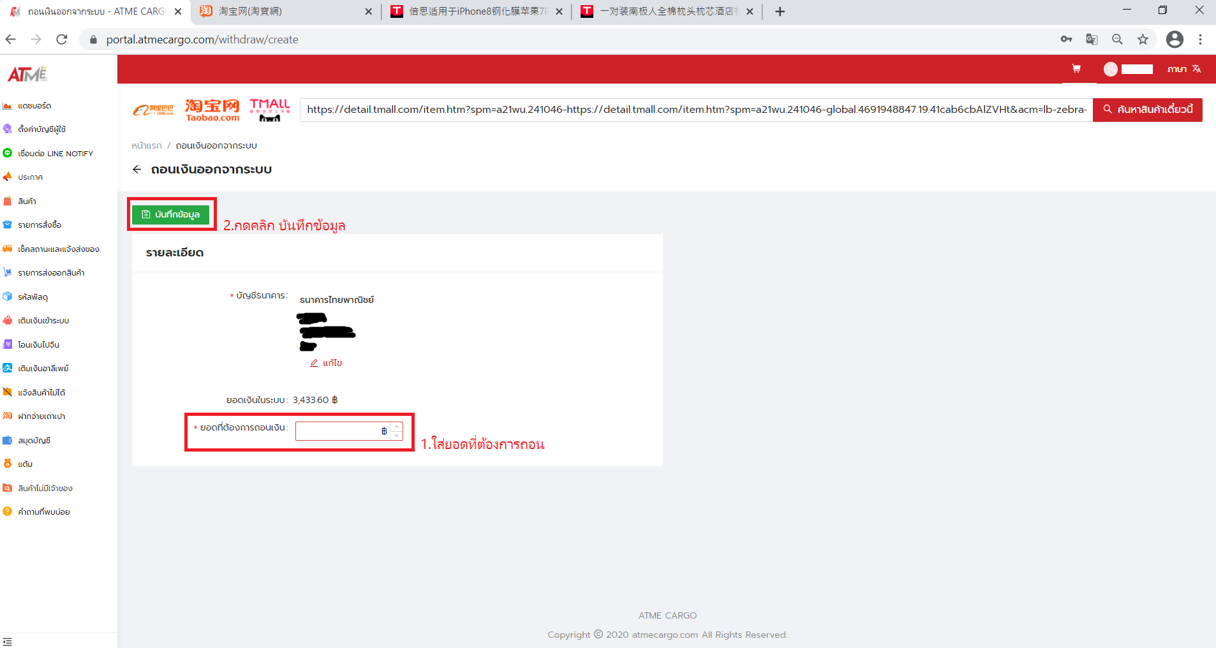Click the Tmall logo
This screenshot has height=648, width=1216.
coord(269,110)
